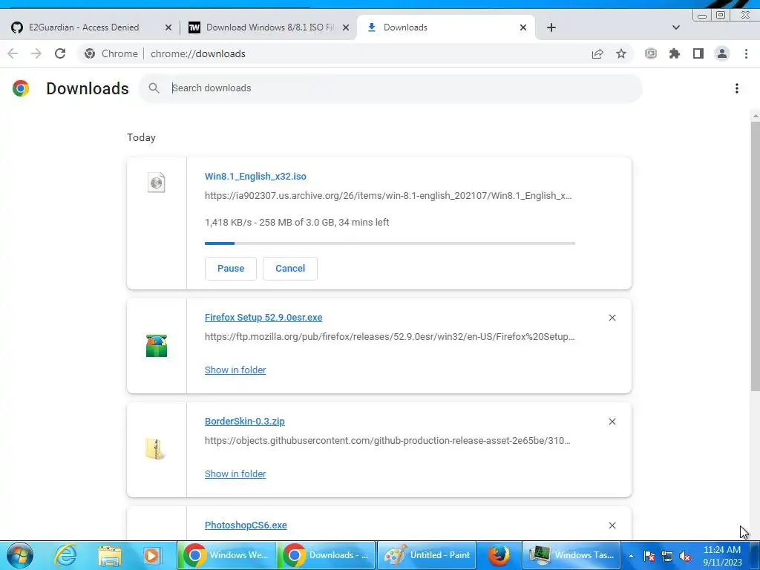The image size is (760, 570).
Task: Click the page vertical scrollbar thumb
Action: tap(755, 256)
